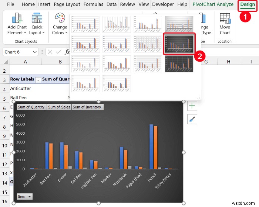Click the column A header
The height and width of the screenshot is (207, 259).
[x=25, y=62]
